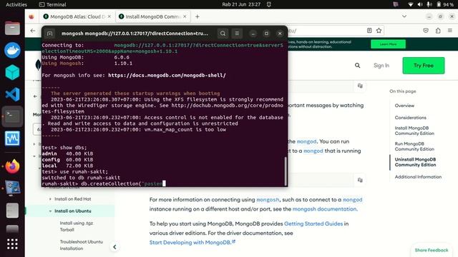This screenshot has width=458, height=257.
Task: Click the Wi-Fi icon in the top bar
Action: pyautogui.click(x=410, y=4)
